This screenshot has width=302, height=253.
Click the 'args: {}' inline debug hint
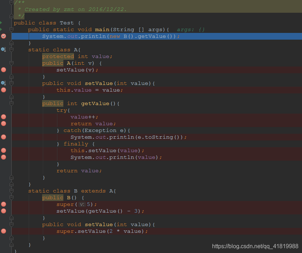coord(191,30)
